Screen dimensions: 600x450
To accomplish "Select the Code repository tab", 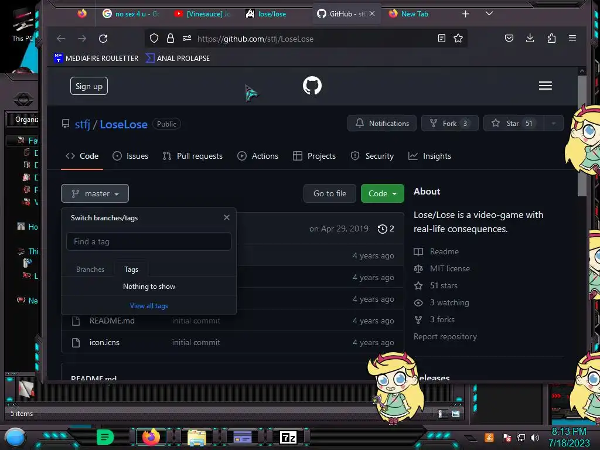I will [82, 156].
